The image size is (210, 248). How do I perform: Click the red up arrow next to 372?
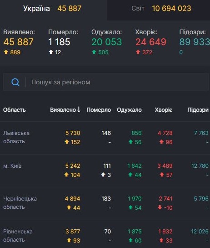[138, 52]
